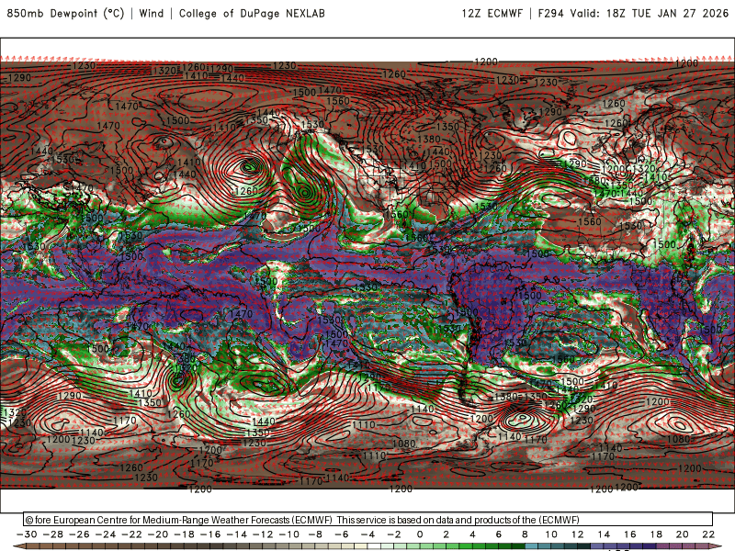Select the -12 scale value

pos(263,534)
